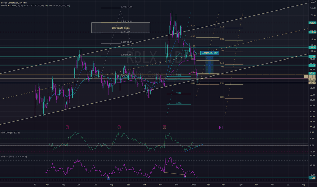The image size is (317, 187).
Task: Click the Sep label on time axis
Action: tap(128, 185)
